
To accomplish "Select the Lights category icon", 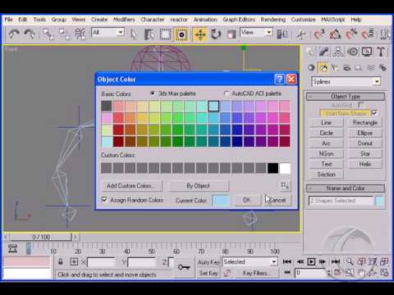I will tap(335, 68).
